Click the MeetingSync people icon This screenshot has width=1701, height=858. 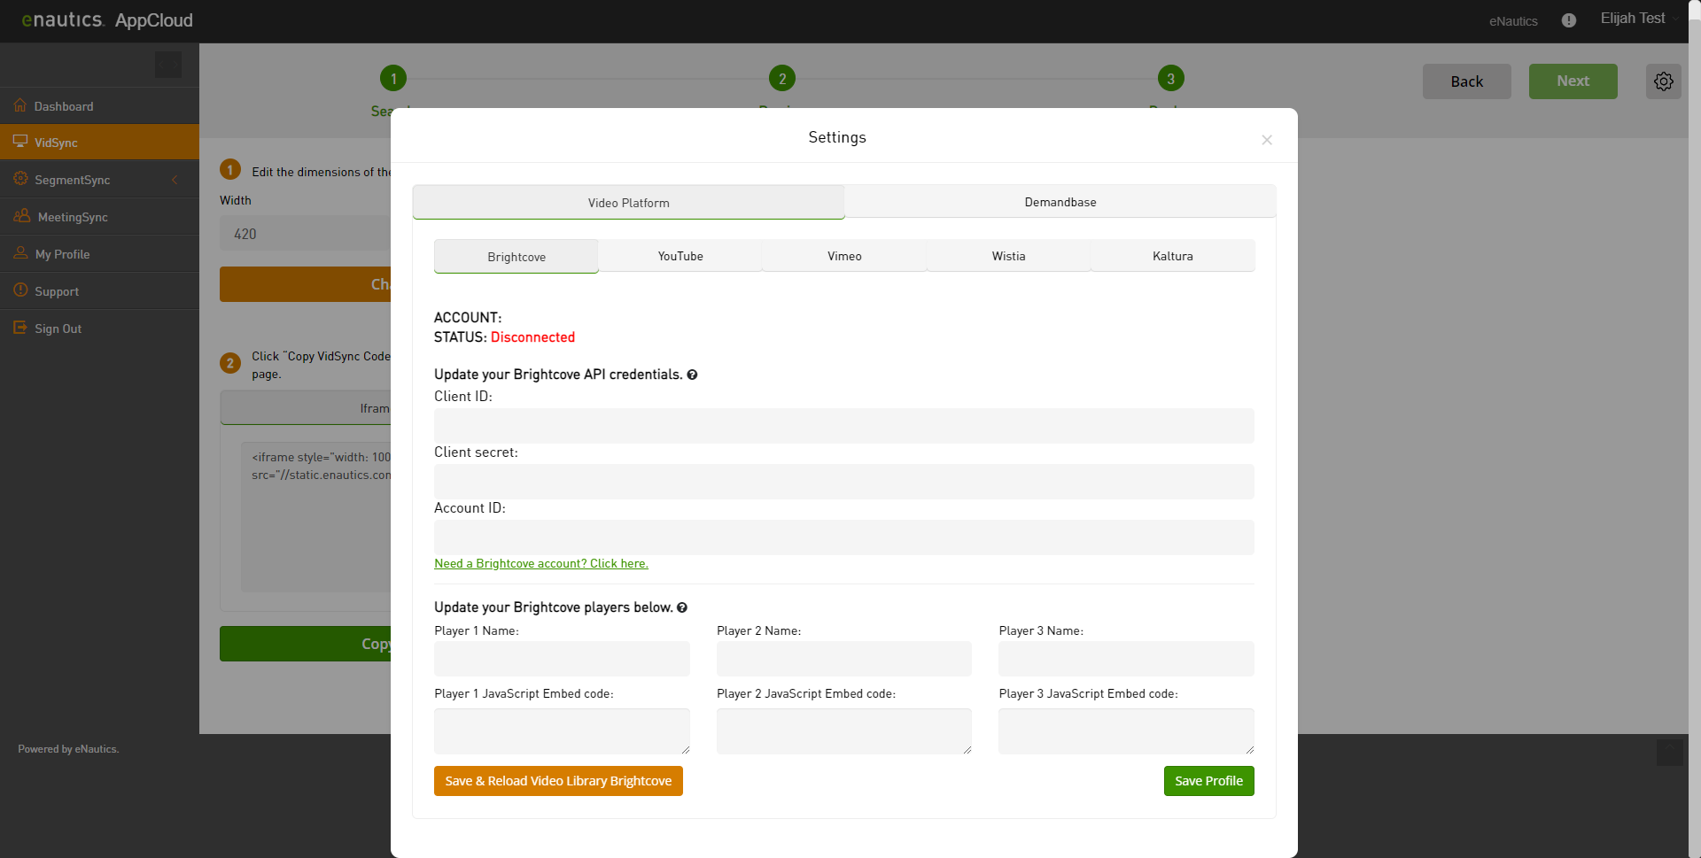pyautogui.click(x=22, y=216)
